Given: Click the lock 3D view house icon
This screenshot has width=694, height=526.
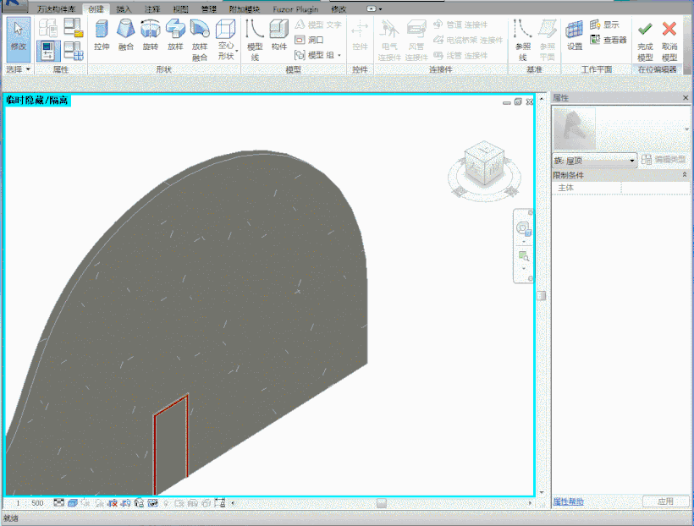Looking at the screenshot, I should pos(139,503).
